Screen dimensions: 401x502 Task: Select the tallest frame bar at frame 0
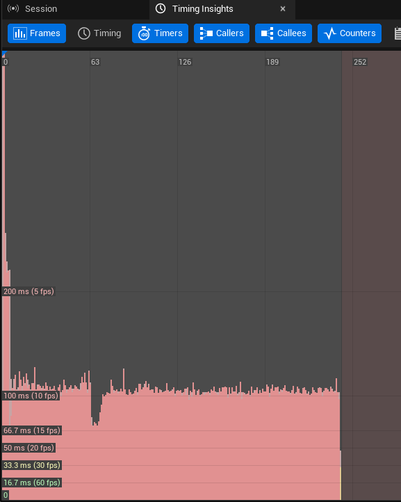pos(3,275)
